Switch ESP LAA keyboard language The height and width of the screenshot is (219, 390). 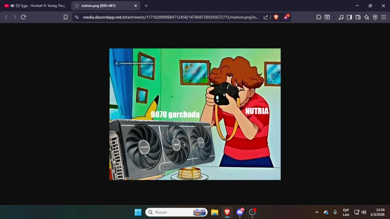(346, 212)
